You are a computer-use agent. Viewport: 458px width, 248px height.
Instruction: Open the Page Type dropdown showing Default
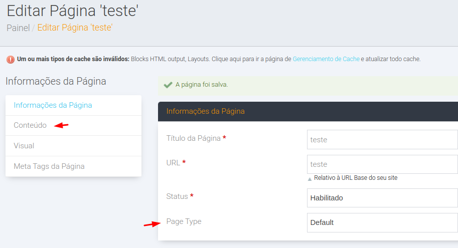(382, 222)
